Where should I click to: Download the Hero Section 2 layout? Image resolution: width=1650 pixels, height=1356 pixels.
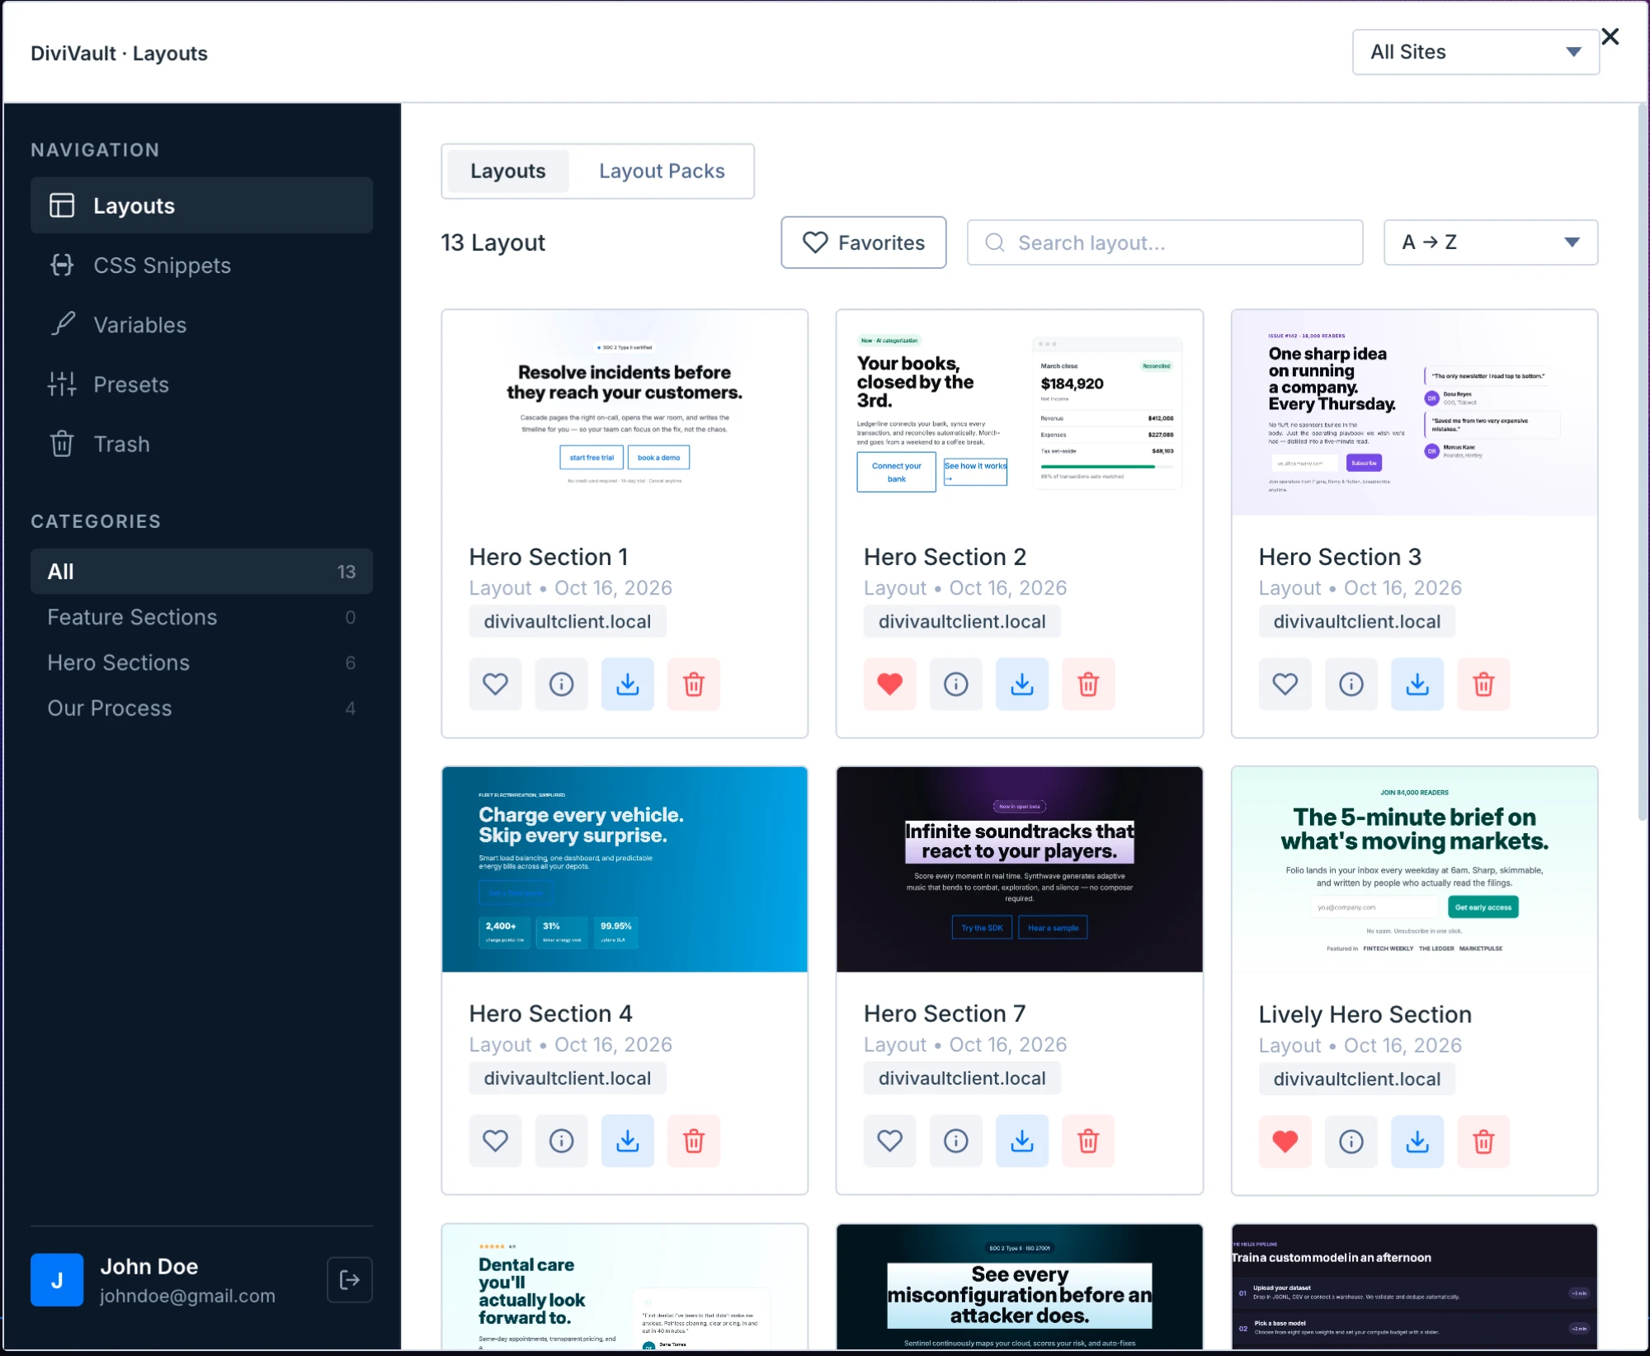click(x=1022, y=684)
